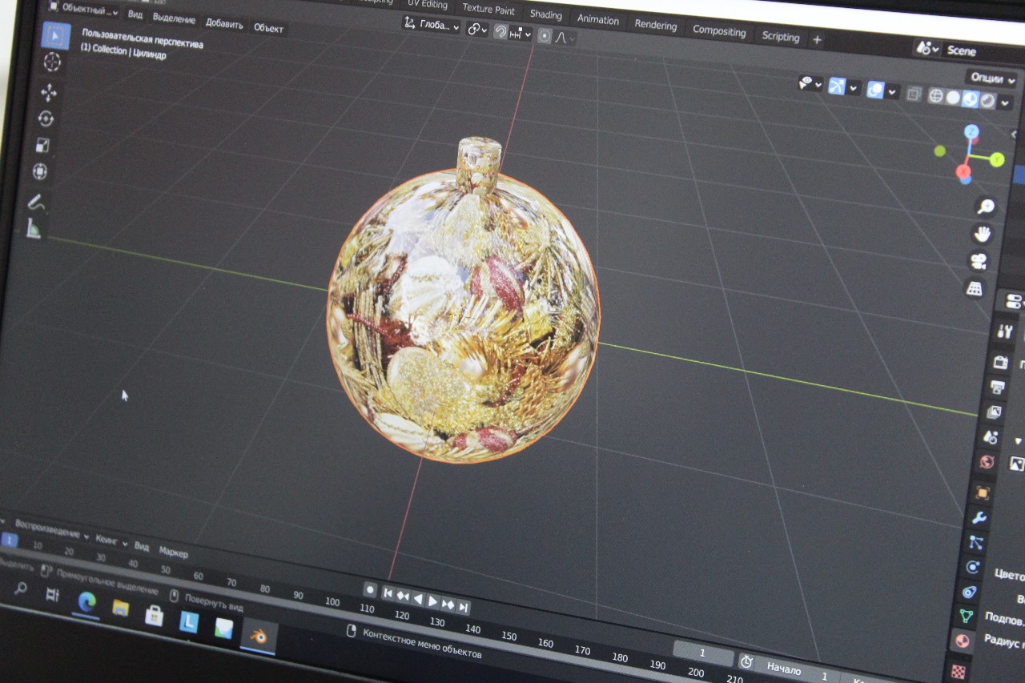This screenshot has width=1025, height=683.
Task: Expand the shading options dropdown arrow
Action: pyautogui.click(x=1006, y=102)
